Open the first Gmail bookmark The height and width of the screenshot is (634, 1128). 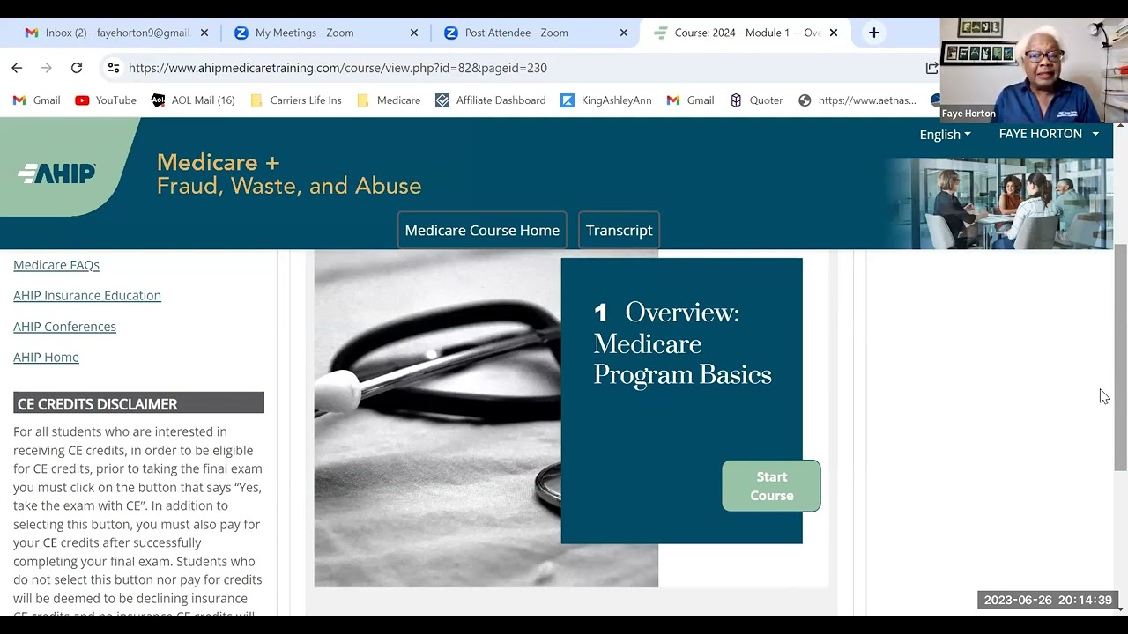(x=37, y=100)
